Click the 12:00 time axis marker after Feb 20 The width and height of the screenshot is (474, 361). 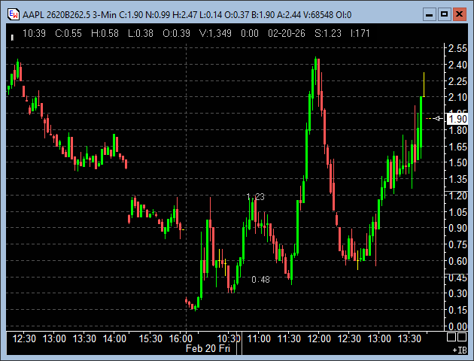[319, 339]
